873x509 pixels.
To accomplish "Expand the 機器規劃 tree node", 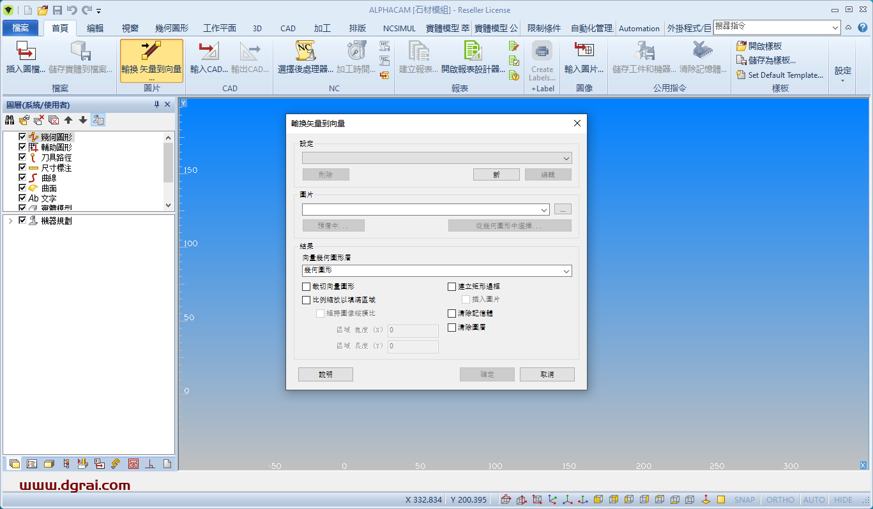I will pos(10,221).
